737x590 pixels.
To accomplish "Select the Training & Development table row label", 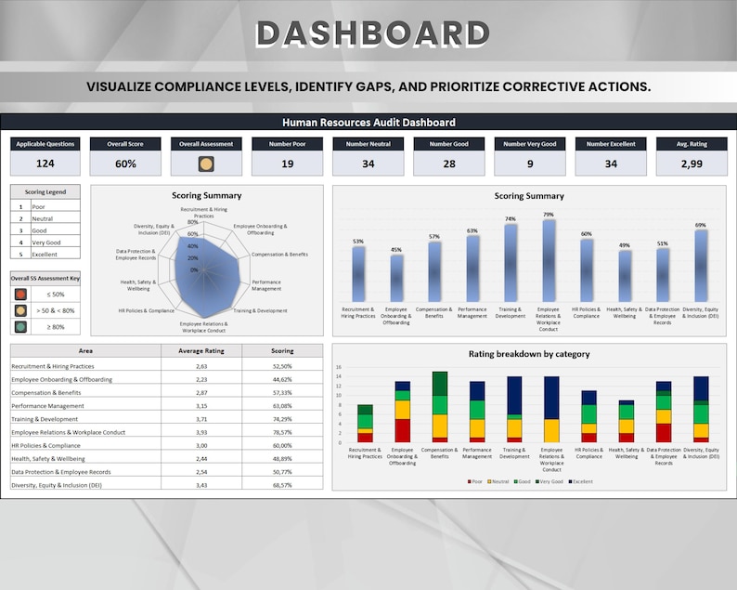I will 45,419.
